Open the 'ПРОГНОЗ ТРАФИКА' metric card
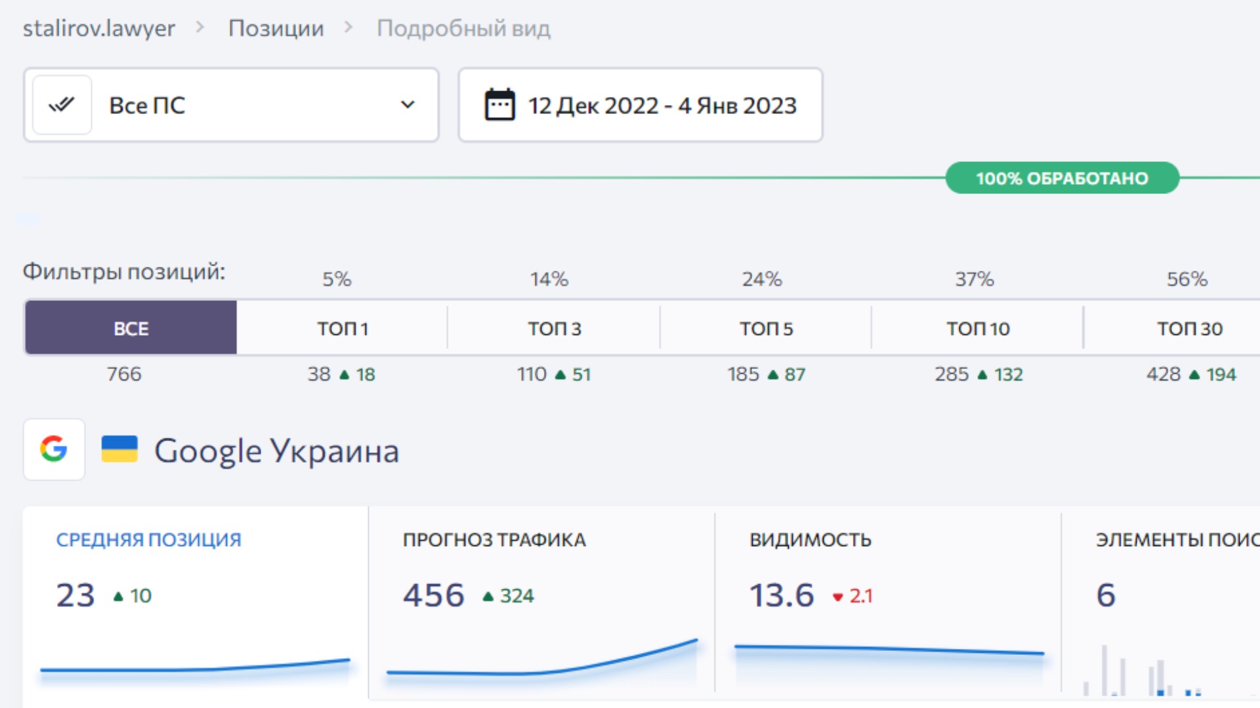Image resolution: width=1260 pixels, height=708 pixels. pyautogui.click(x=541, y=603)
